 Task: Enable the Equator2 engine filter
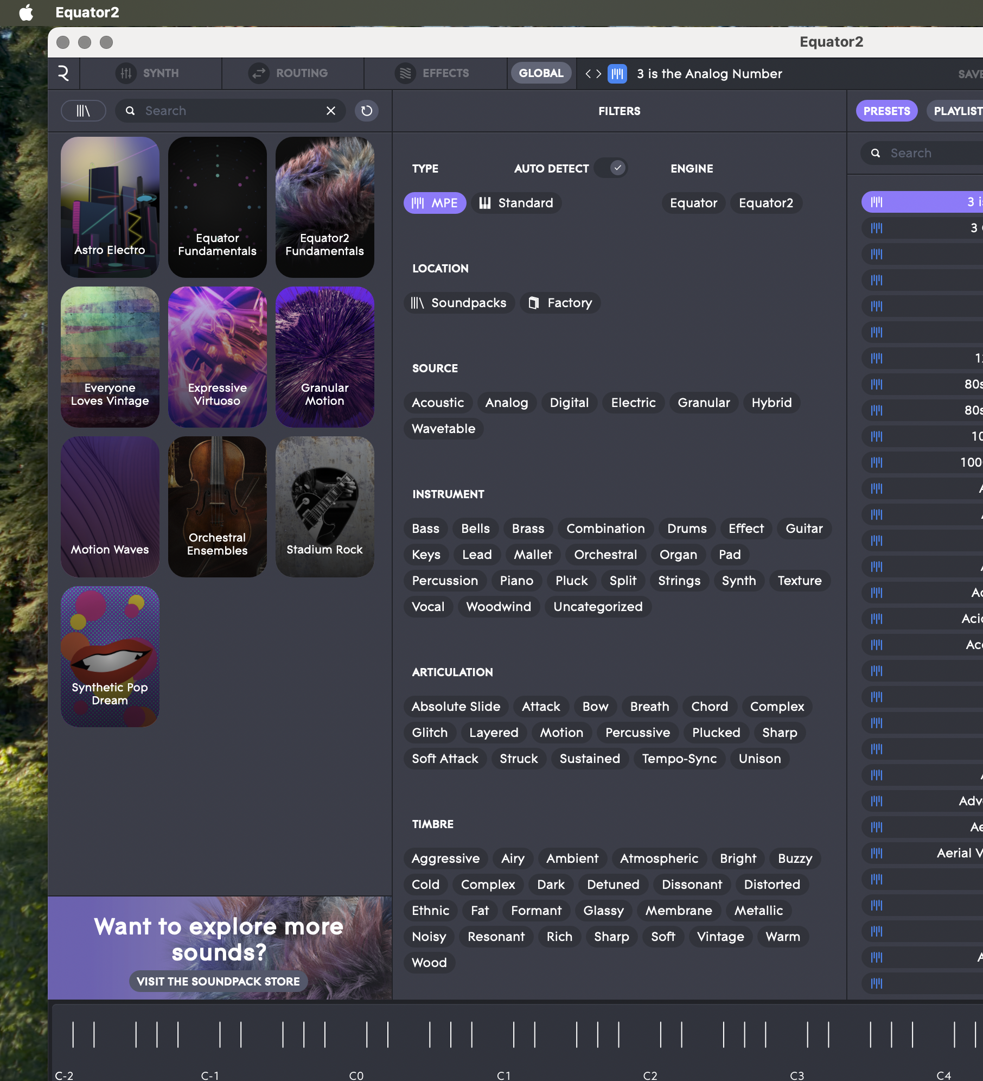(x=766, y=203)
